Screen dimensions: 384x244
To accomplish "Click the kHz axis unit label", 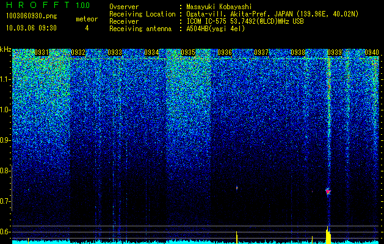I will pyautogui.click(x=5, y=49).
